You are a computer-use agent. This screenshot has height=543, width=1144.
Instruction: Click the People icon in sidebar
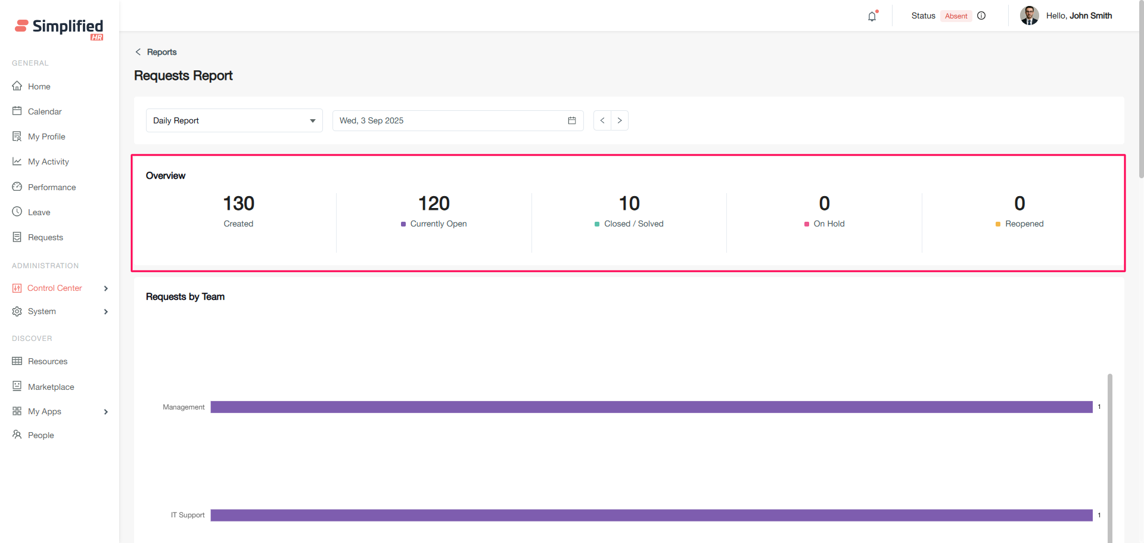tap(17, 435)
